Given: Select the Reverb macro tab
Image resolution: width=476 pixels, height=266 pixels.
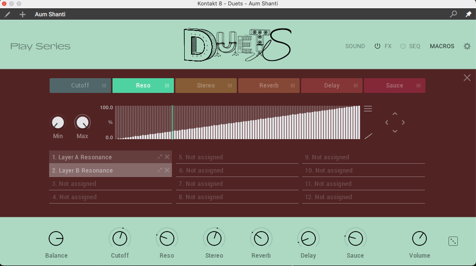Looking at the screenshot, I should (269, 86).
